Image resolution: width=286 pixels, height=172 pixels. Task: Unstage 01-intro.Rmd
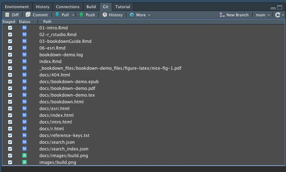10,28
